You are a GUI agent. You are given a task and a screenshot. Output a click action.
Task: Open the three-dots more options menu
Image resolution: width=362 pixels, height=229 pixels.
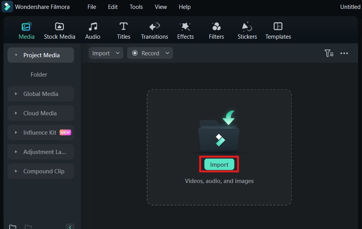click(344, 53)
